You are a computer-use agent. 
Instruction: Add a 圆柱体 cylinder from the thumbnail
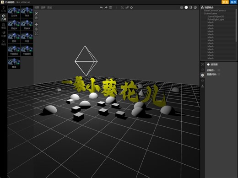coord(14,24)
